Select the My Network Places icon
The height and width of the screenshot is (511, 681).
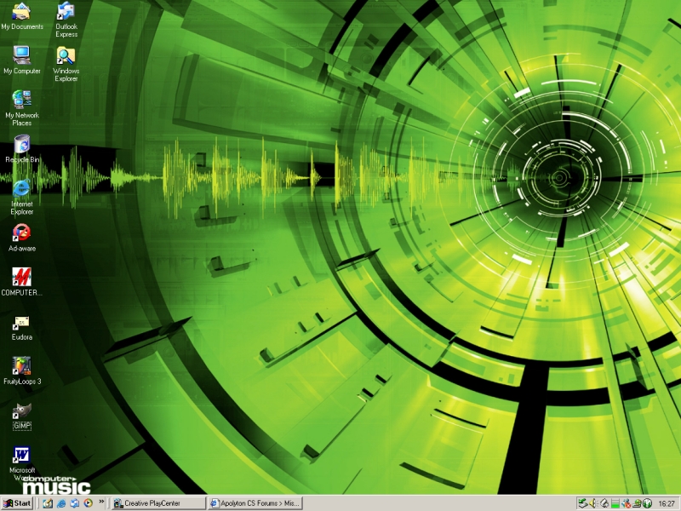click(x=22, y=100)
